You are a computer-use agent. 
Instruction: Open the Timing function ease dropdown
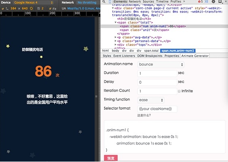click(151, 100)
